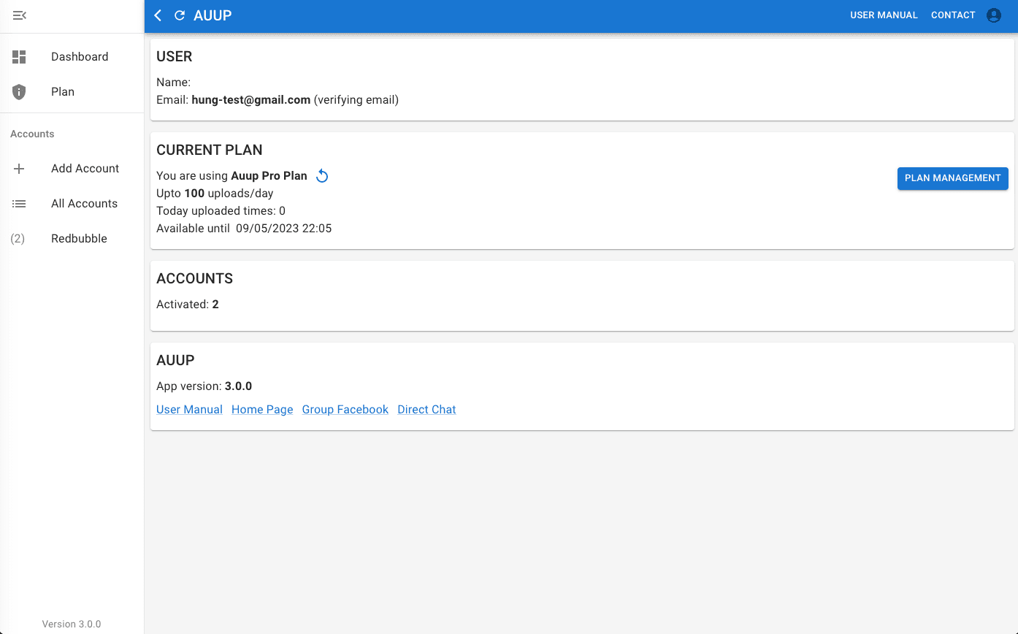Click CONTACT in the top bar
The height and width of the screenshot is (634, 1018).
click(953, 15)
